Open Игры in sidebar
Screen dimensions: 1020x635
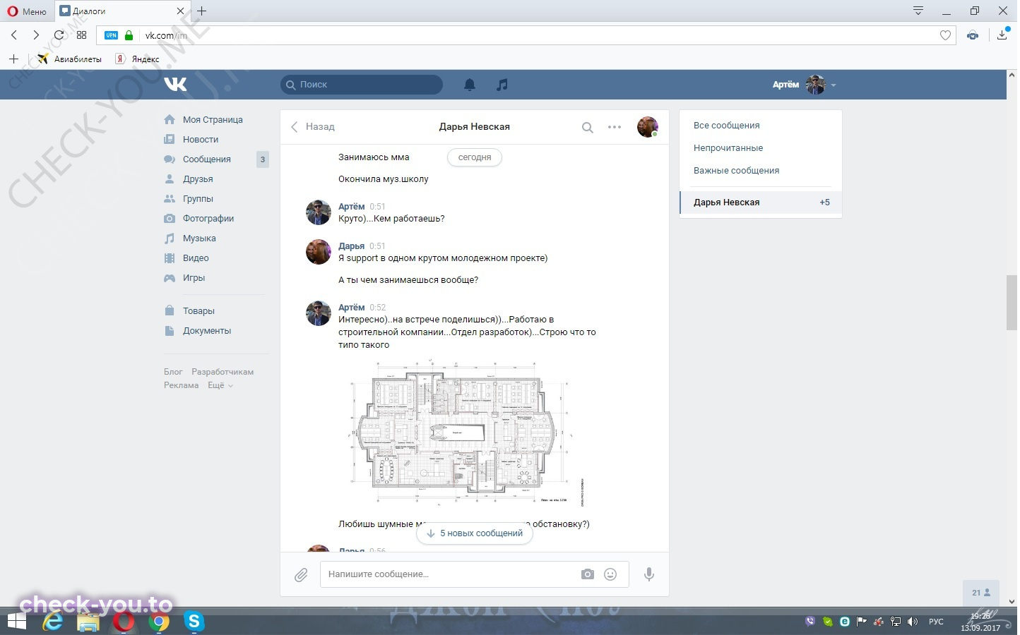[x=194, y=278]
